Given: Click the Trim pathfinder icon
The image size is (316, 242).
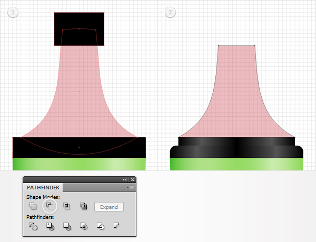Looking at the screenshot, I should point(50,226).
